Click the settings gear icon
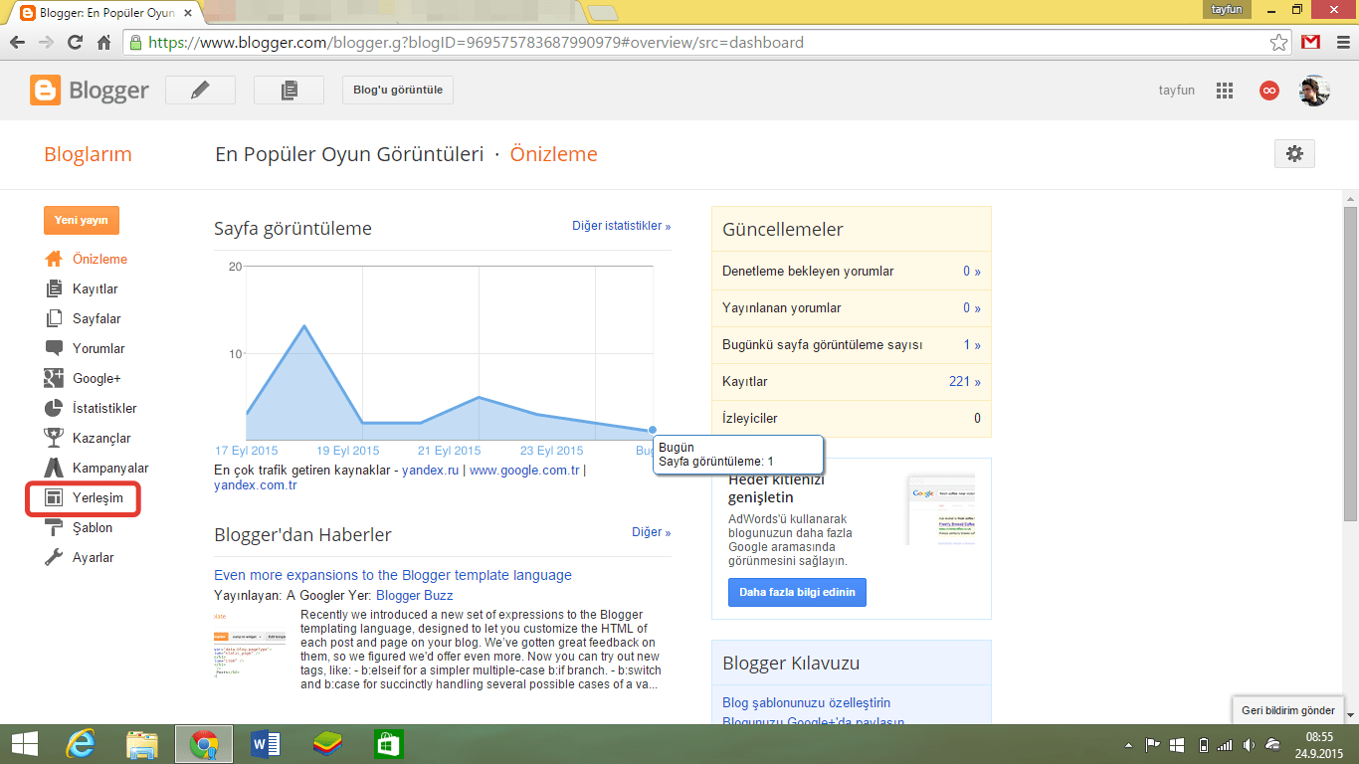1359x764 pixels. point(1294,153)
